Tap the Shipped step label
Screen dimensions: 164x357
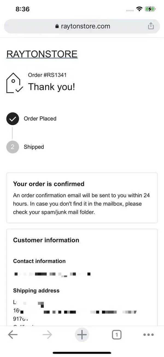tap(34, 147)
